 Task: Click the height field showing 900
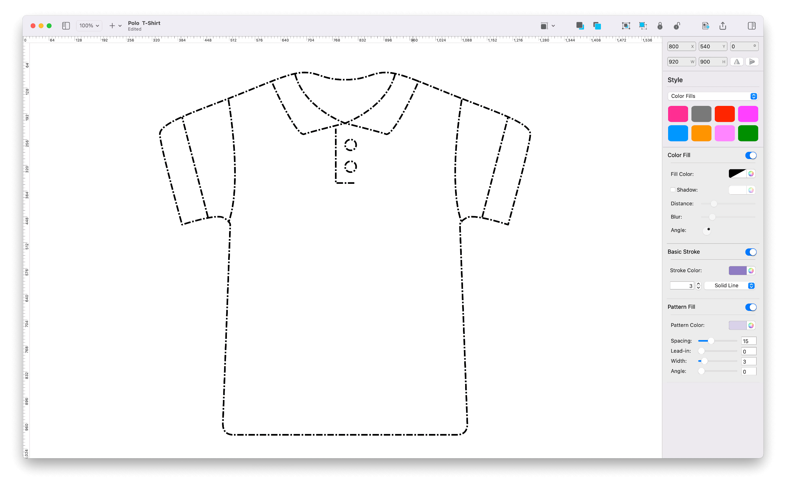(x=713, y=62)
